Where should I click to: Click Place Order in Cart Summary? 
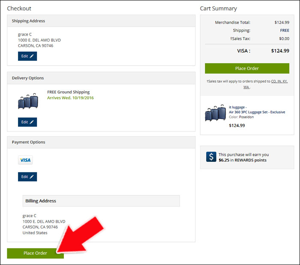pos(247,68)
